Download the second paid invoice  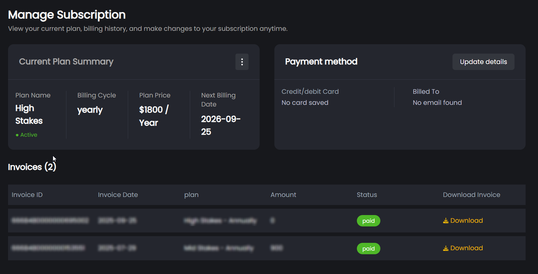coord(463,248)
